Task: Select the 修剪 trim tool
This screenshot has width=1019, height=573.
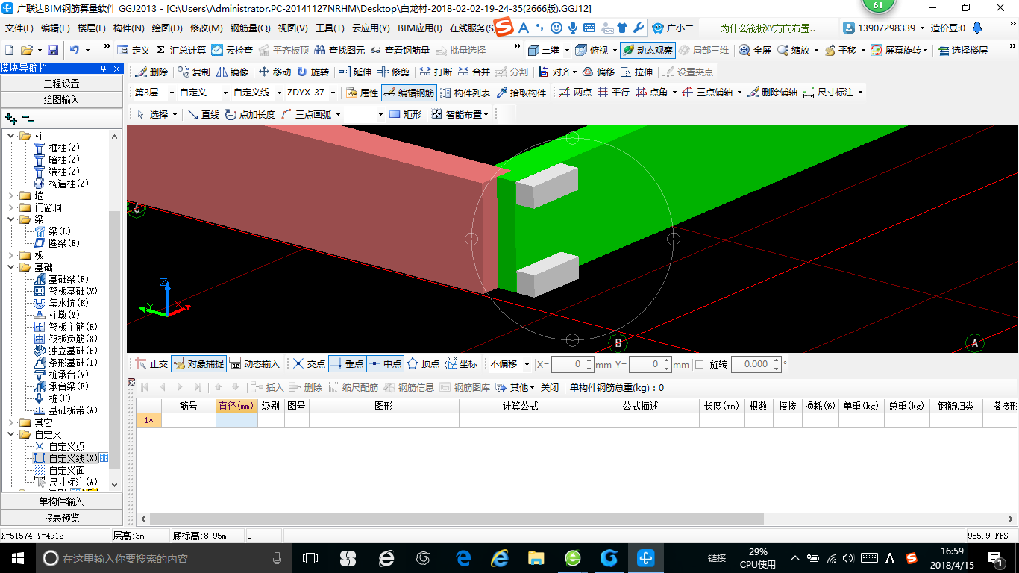Action: click(393, 72)
